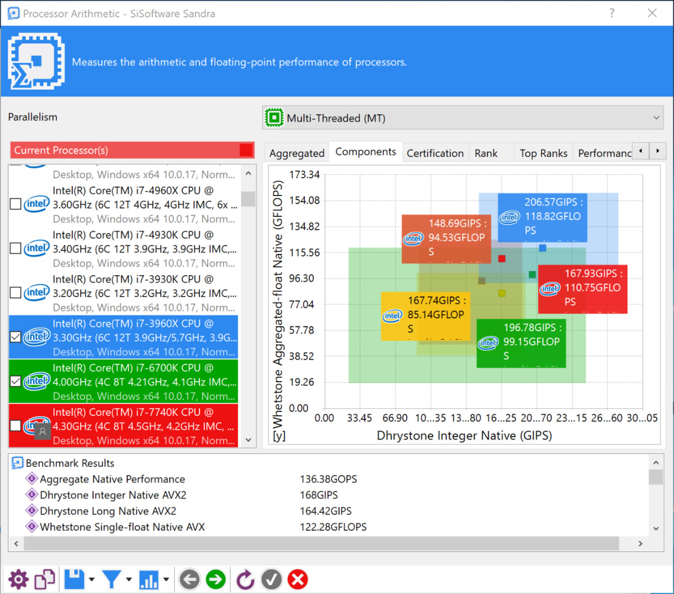Open the save icon dropdown arrow
Screen dimensions: 674x594
(92, 580)
